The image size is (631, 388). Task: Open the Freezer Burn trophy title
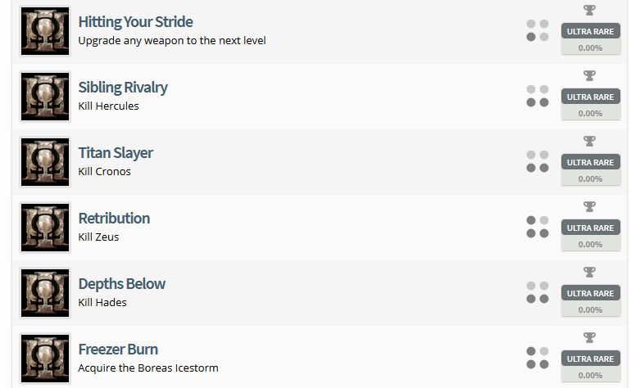pos(118,350)
